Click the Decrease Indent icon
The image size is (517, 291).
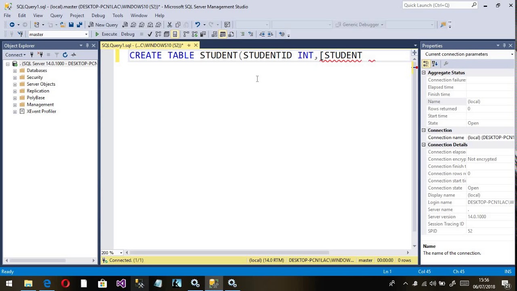click(262, 34)
